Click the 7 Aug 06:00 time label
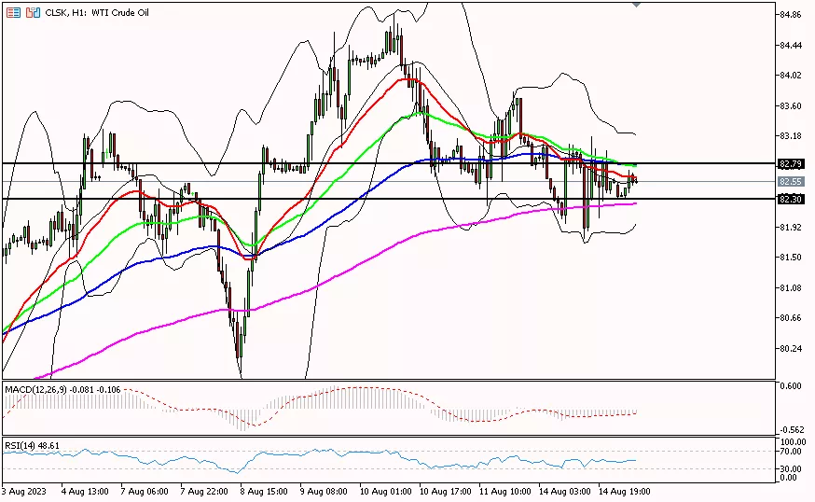815x502 pixels. 145,492
